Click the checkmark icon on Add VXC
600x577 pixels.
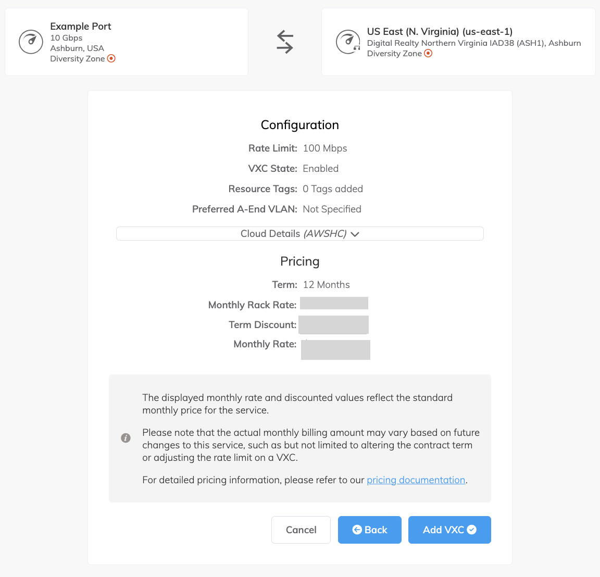point(472,530)
